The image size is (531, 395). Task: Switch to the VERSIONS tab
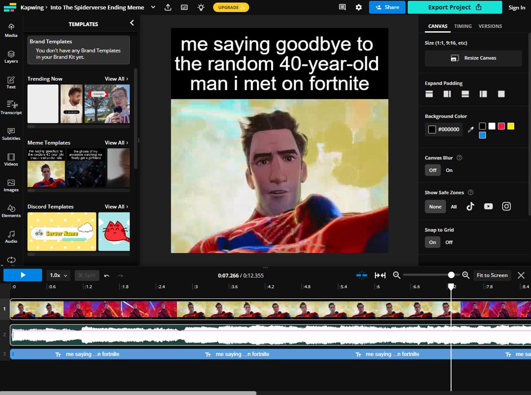coord(490,26)
